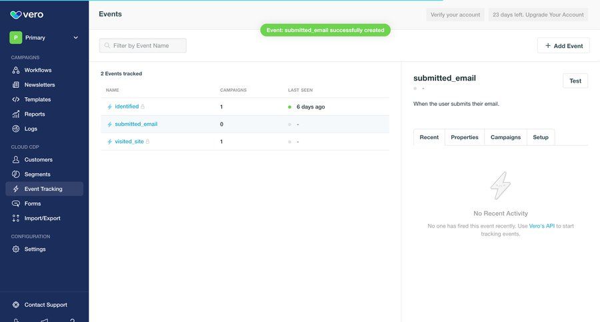
Task: Click the plus icon on Add Event
Action: (x=548, y=45)
